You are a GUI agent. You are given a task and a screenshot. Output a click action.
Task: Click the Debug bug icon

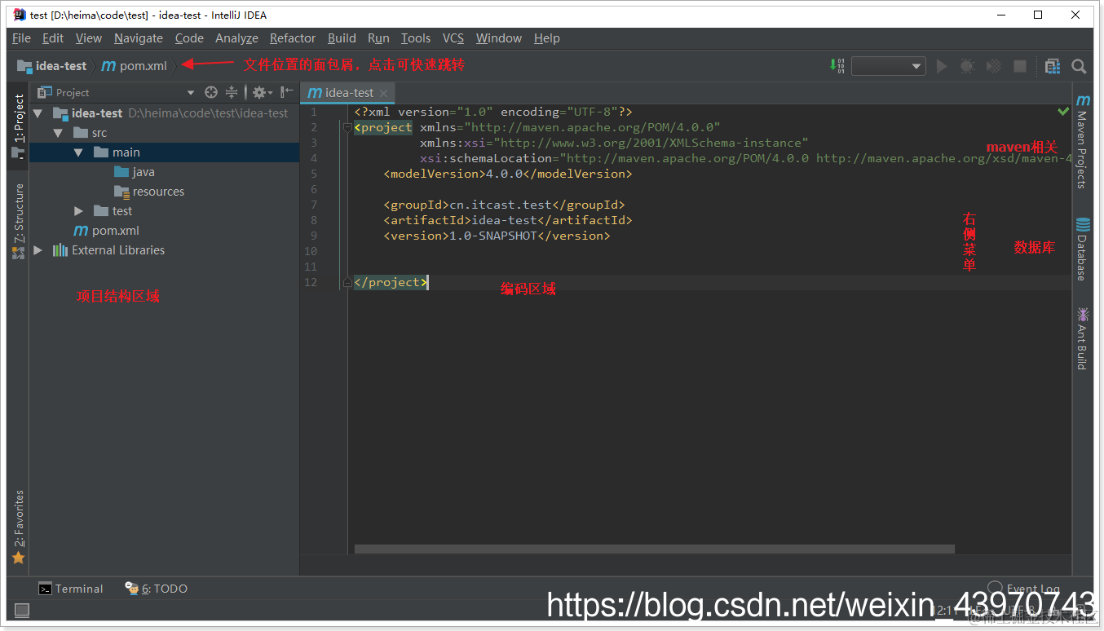pos(968,66)
